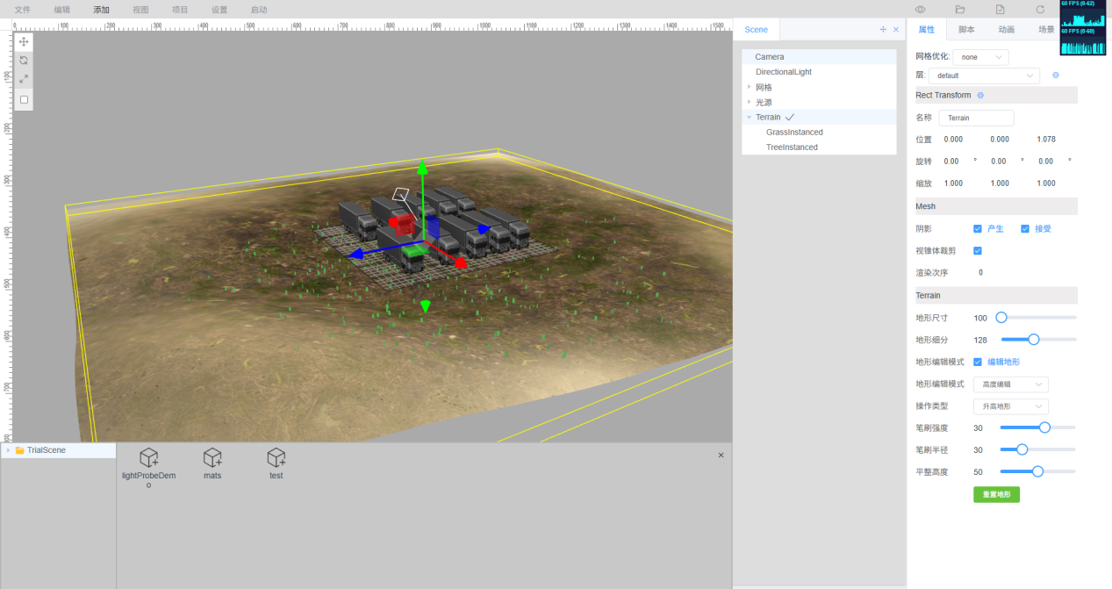Screen dimensions: 1112x589
Task: Toggle the 接受 shadow receive checkbox
Action: pos(1025,229)
